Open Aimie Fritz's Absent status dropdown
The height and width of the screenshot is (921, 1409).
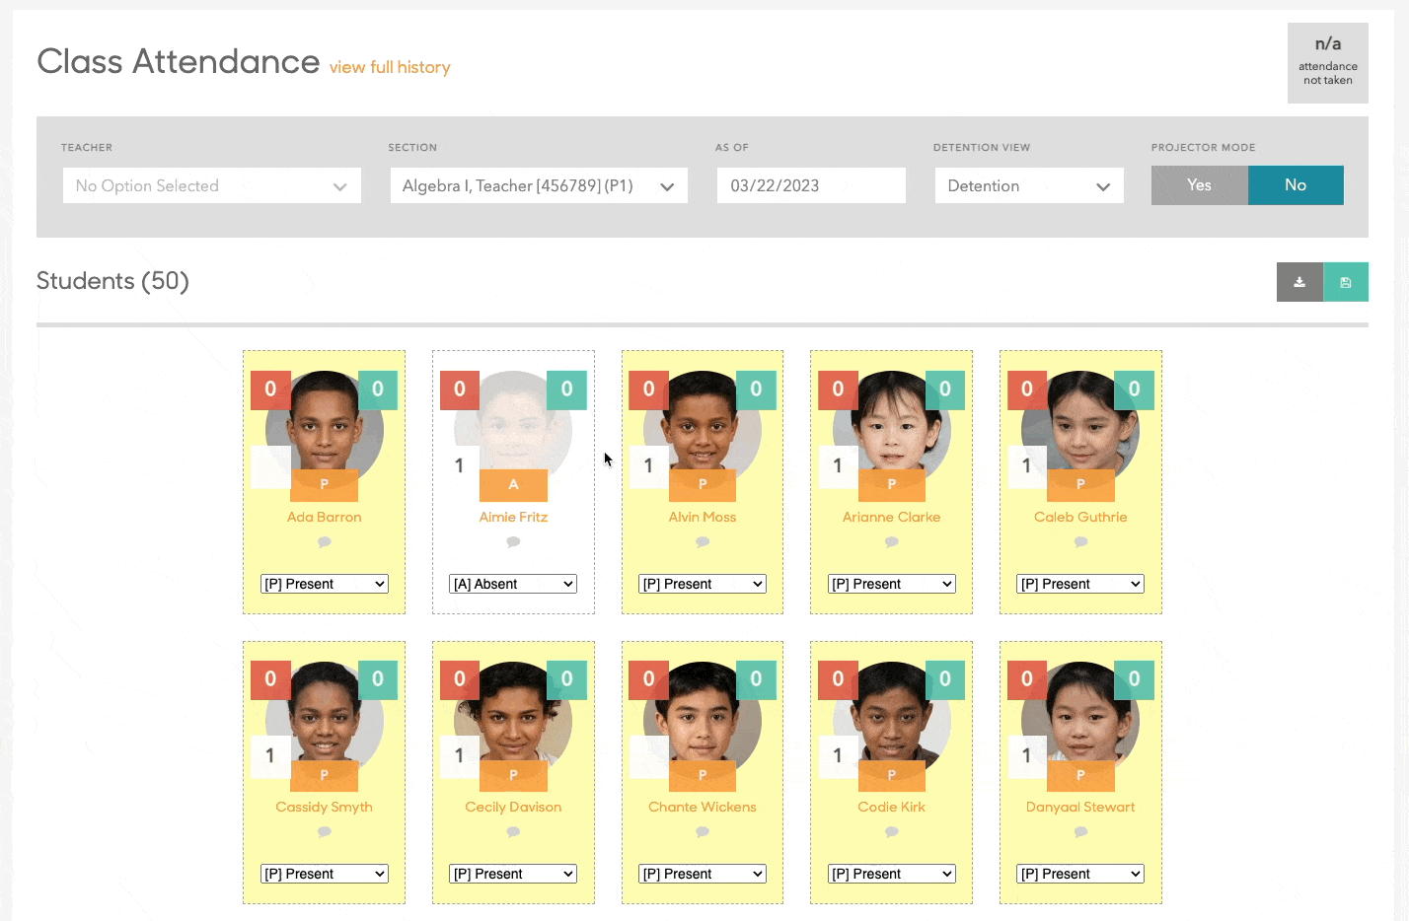tap(513, 584)
